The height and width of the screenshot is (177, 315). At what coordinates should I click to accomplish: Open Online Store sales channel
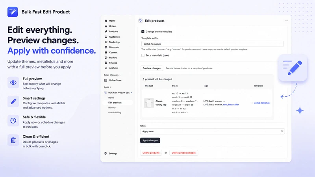pyautogui.click(x=115, y=80)
